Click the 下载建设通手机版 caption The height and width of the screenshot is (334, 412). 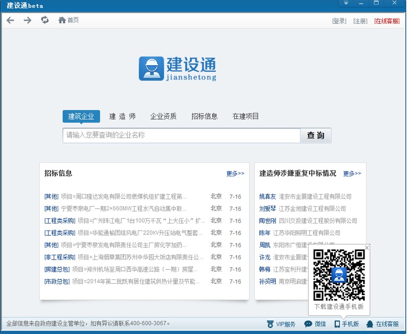click(339, 306)
